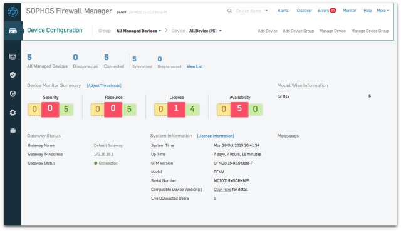This screenshot has width=401, height=231.
Task: Click Resource yellow warning count tile
Action: coord(98,110)
